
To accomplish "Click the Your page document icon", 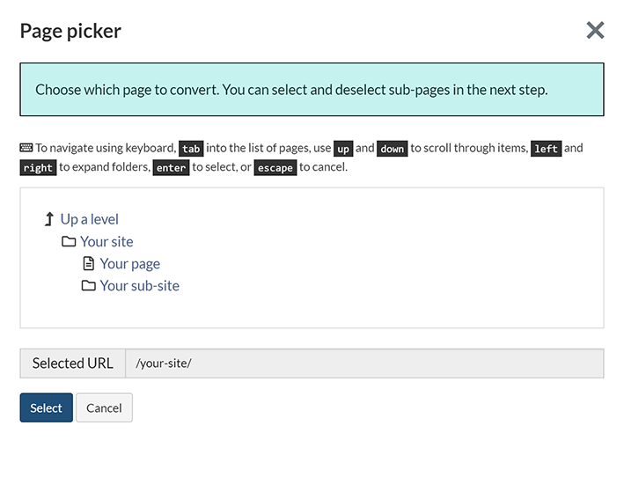I will coord(88,263).
